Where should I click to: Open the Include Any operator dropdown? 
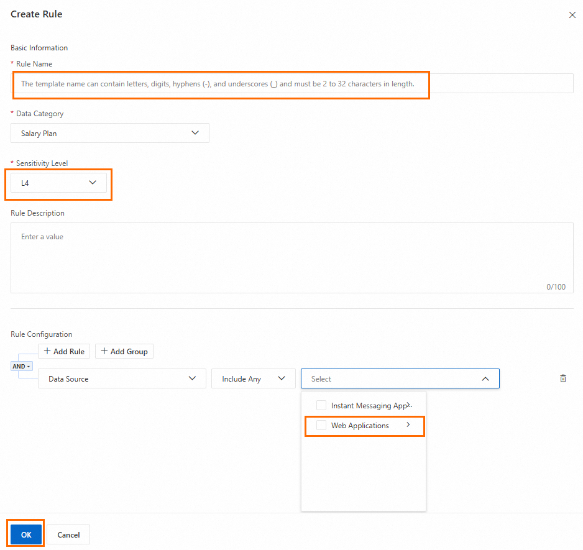(x=253, y=378)
